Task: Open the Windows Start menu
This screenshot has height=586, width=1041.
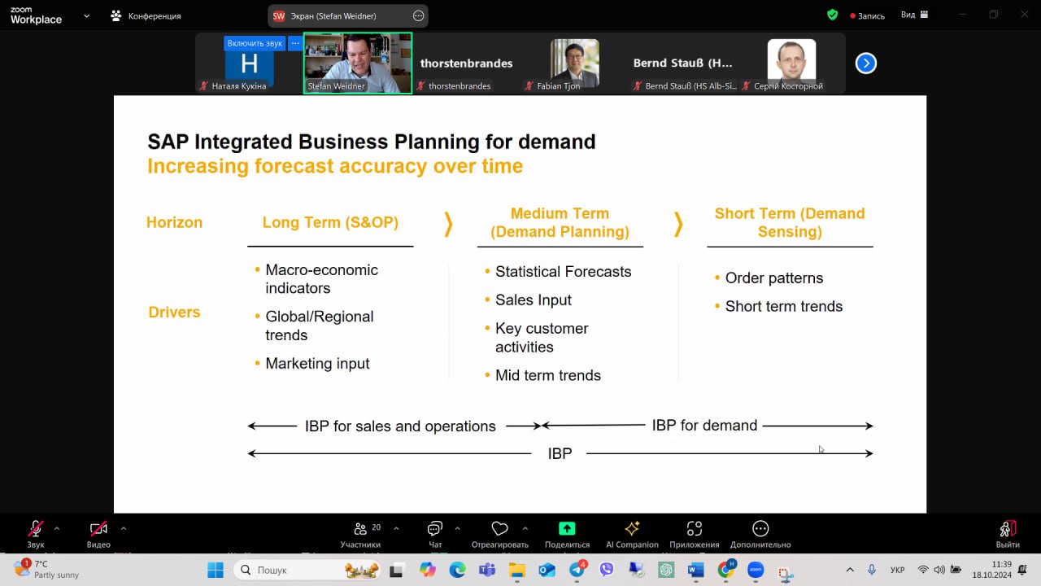Action: coord(216,570)
